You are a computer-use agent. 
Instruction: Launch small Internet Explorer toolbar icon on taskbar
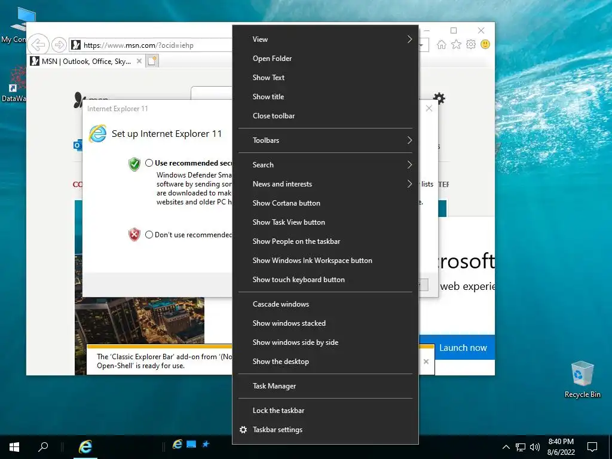point(178,444)
